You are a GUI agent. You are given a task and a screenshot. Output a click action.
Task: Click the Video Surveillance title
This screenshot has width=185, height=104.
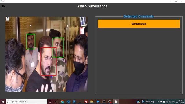point(92,6)
